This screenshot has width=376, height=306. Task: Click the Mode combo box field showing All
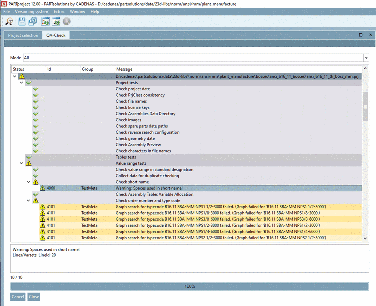point(194,58)
